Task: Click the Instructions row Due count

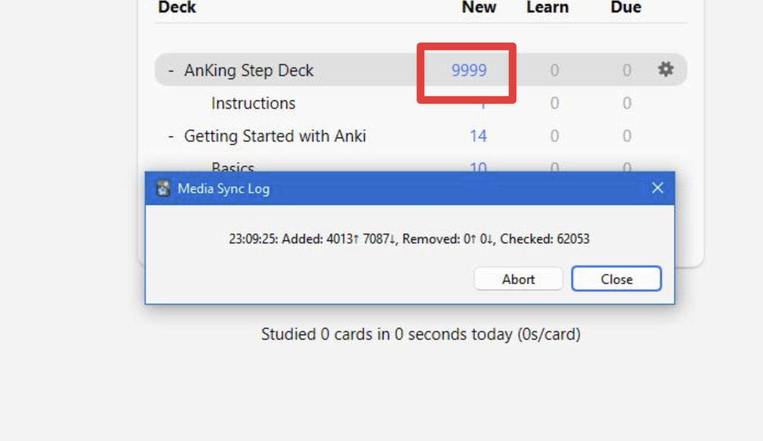Action: pyautogui.click(x=627, y=103)
